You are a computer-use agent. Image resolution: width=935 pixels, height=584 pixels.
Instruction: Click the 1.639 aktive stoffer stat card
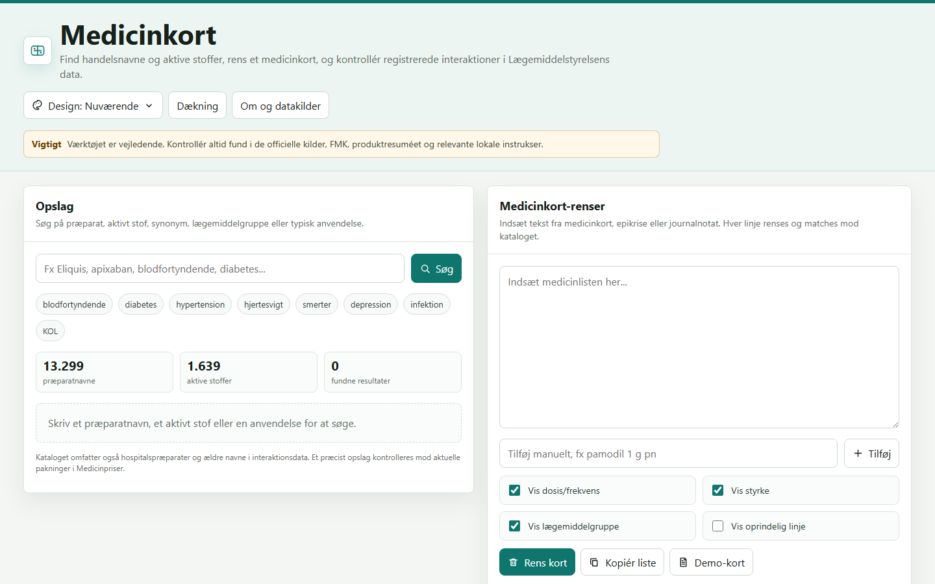[x=249, y=372]
